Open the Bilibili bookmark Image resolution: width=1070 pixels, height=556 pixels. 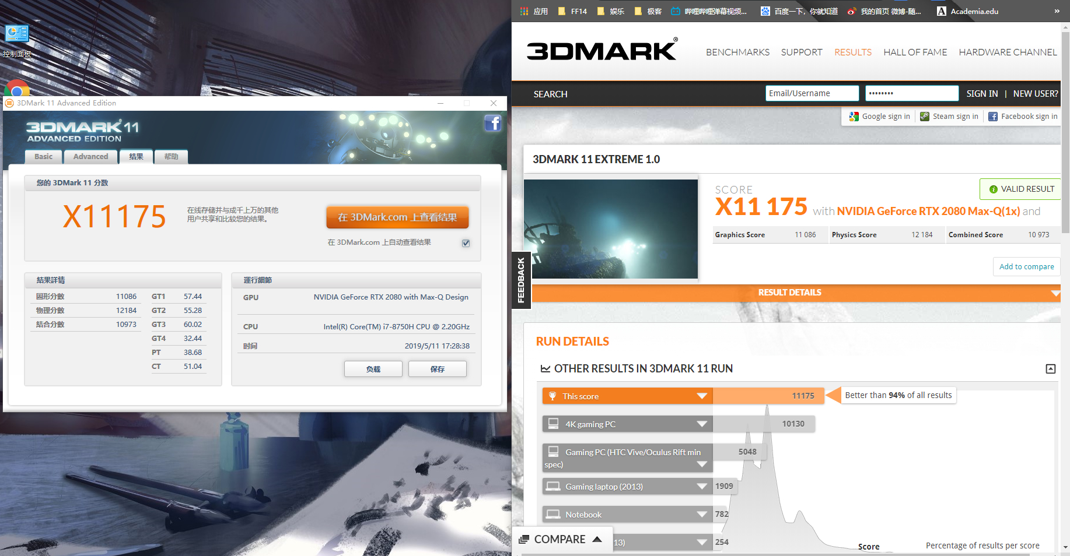click(x=709, y=11)
